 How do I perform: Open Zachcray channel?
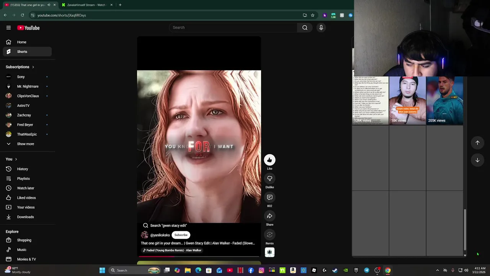tap(27, 115)
